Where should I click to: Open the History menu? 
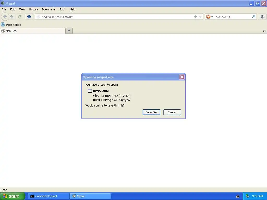coord(33,10)
